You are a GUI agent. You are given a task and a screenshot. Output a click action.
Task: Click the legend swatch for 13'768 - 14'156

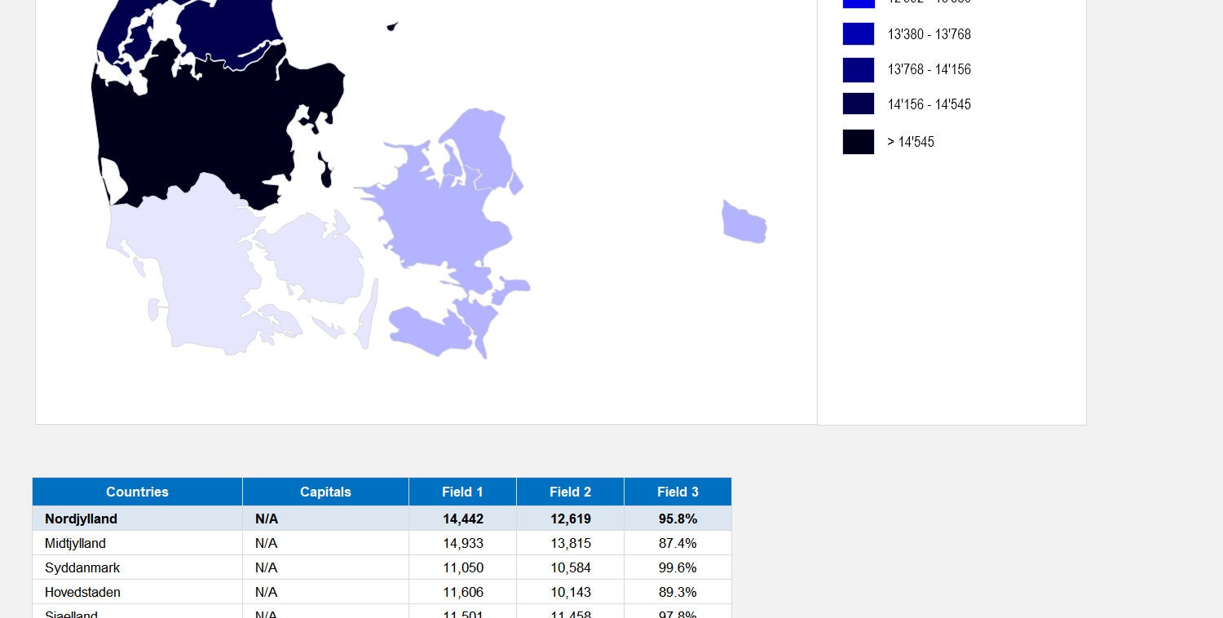tap(858, 69)
